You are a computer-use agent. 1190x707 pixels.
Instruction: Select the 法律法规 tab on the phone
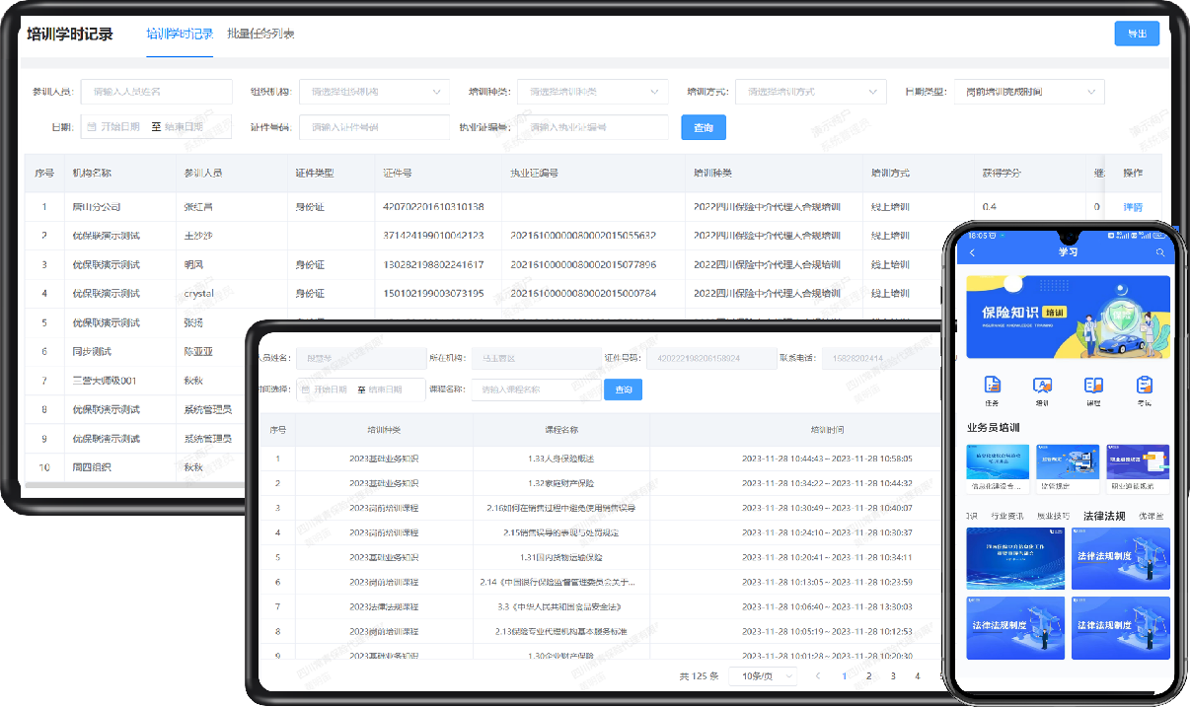1103,516
